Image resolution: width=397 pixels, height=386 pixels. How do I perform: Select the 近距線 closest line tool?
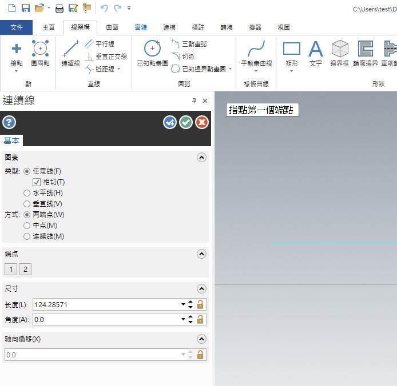100,69
